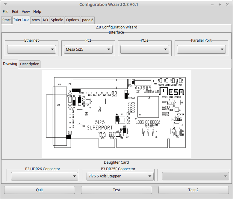Open the Parallel Port dropdown

(201, 49)
